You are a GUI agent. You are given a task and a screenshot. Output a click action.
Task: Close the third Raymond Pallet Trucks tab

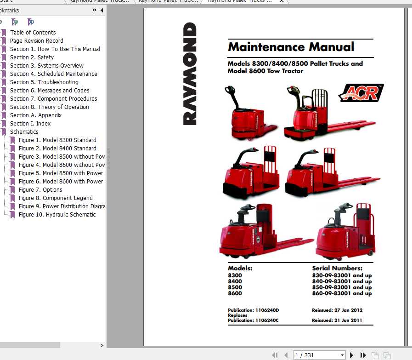(x=282, y=1)
